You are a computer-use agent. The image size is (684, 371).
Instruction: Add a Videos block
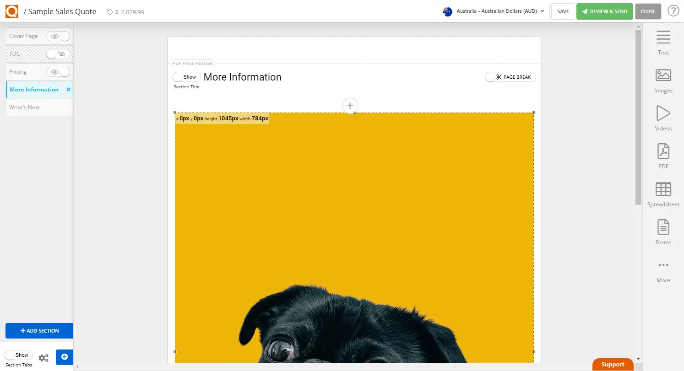coord(663,118)
